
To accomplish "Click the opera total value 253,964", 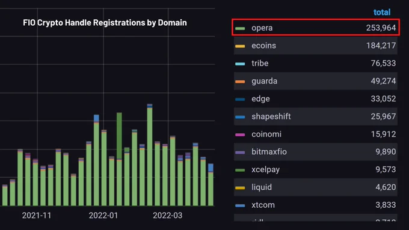I will (x=381, y=28).
